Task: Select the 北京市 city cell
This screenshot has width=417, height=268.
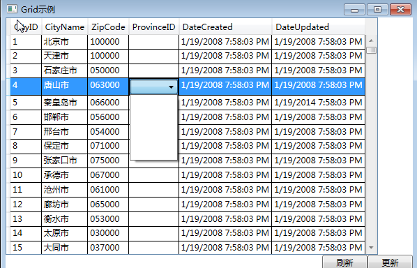Action: pos(65,42)
